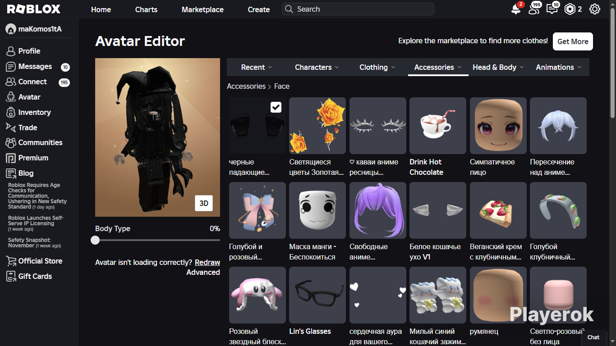Viewport: 616px width, 346px height.
Task: Click the Inventory backpack icon
Action: pos(11,112)
